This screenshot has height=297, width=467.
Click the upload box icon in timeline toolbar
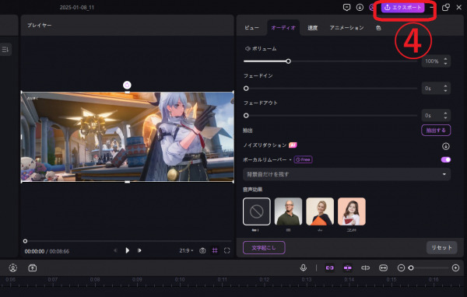coord(33,267)
